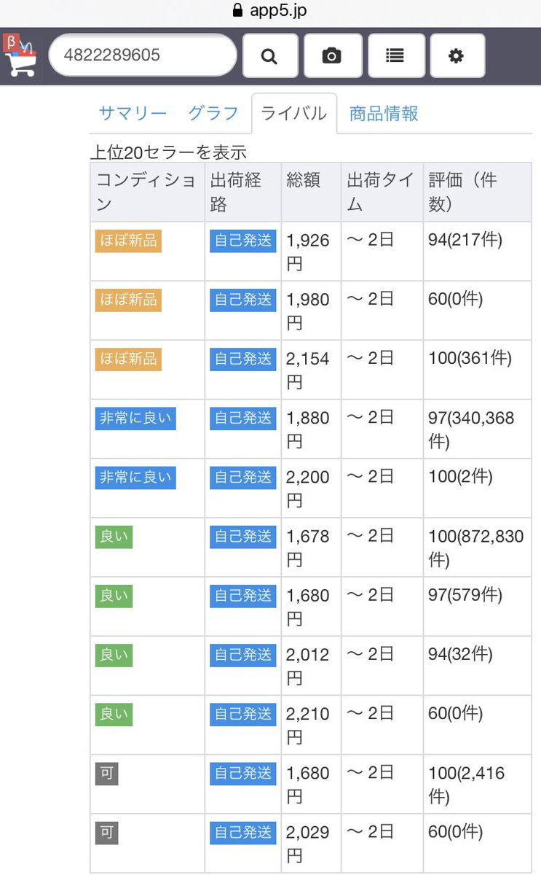This screenshot has width=541, height=875.
Task: Tap 非常に良い badge on the 1,880円 row
Action: point(135,418)
